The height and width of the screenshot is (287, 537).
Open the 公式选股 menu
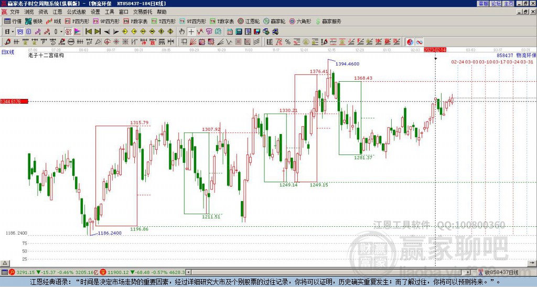[77, 12]
